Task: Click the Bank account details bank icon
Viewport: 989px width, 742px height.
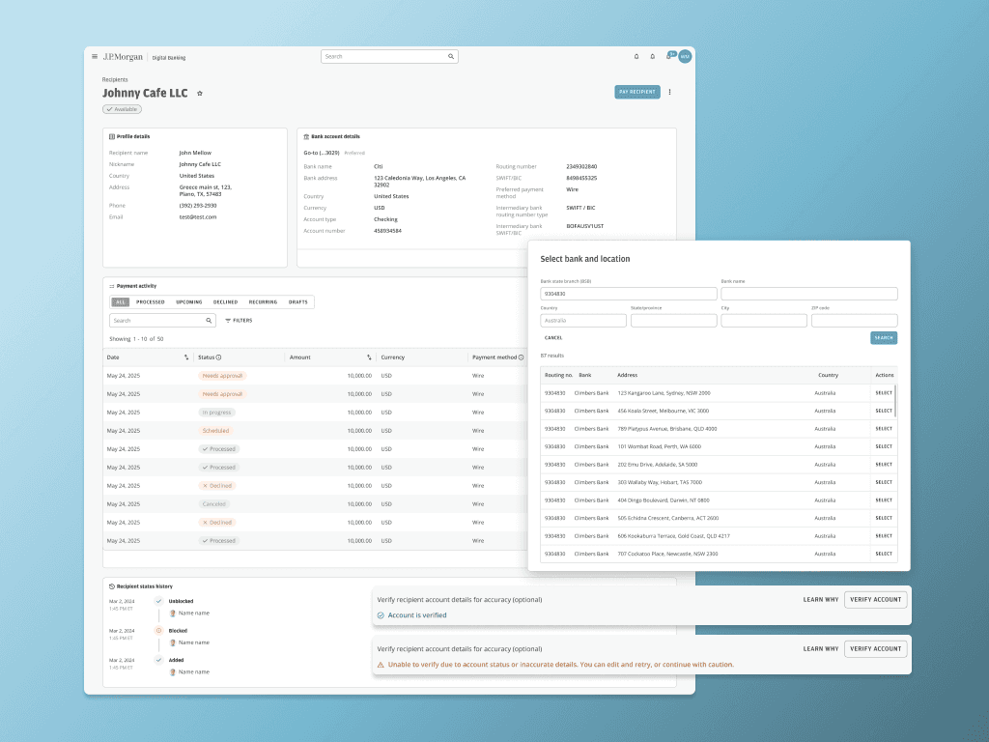Action: coord(306,136)
